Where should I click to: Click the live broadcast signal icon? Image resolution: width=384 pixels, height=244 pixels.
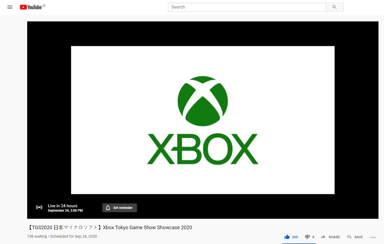click(x=39, y=207)
